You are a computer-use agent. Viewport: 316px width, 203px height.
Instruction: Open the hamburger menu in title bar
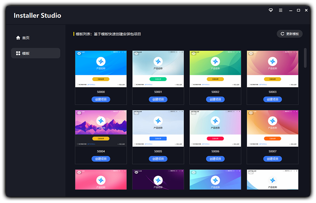tap(280, 10)
